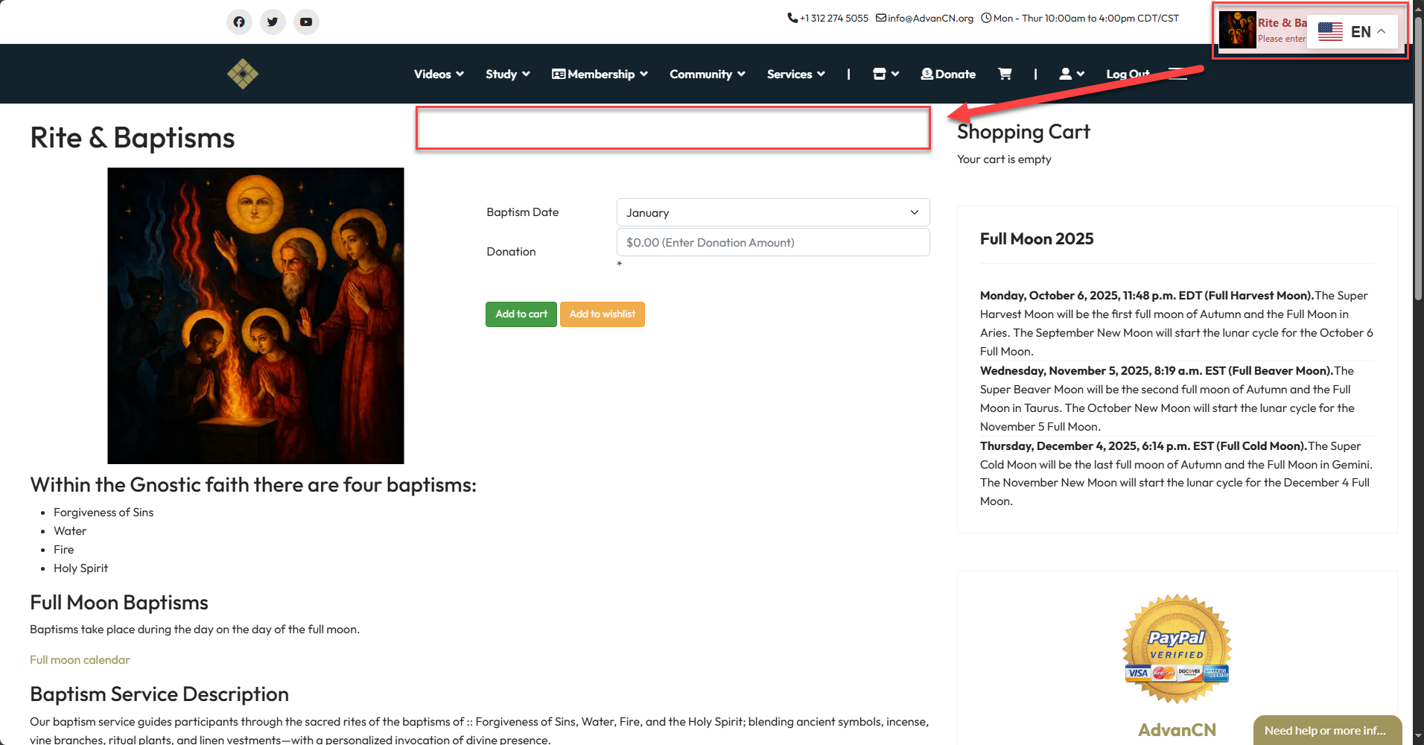1424x745 pixels.
Task: Click the 'Your cart is empty' text
Action: click(x=1004, y=159)
